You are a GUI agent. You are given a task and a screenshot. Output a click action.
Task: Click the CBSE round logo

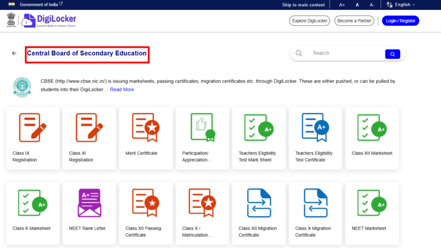point(22,87)
